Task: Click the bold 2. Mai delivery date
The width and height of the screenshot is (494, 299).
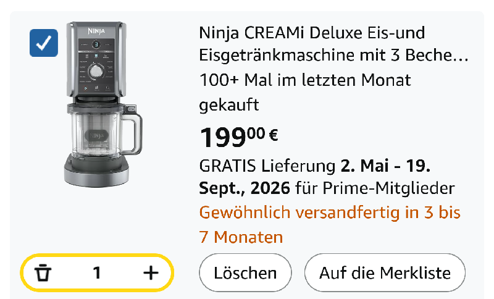Action: pos(368,166)
